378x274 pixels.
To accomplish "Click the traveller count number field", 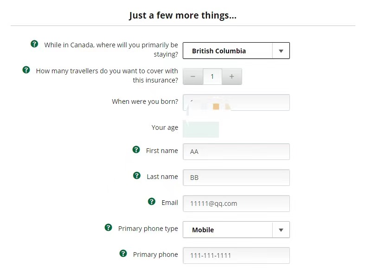I will coord(212,77).
